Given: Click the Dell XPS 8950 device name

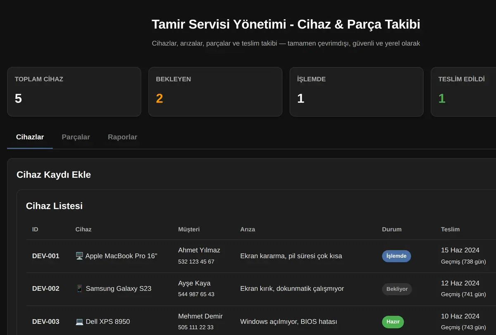Looking at the screenshot, I should (x=108, y=322).
